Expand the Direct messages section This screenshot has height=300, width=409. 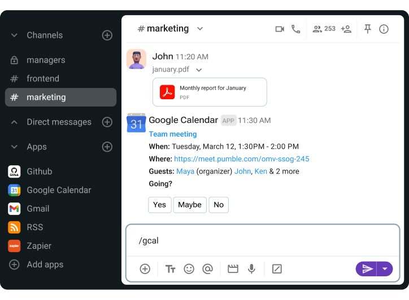click(14, 122)
